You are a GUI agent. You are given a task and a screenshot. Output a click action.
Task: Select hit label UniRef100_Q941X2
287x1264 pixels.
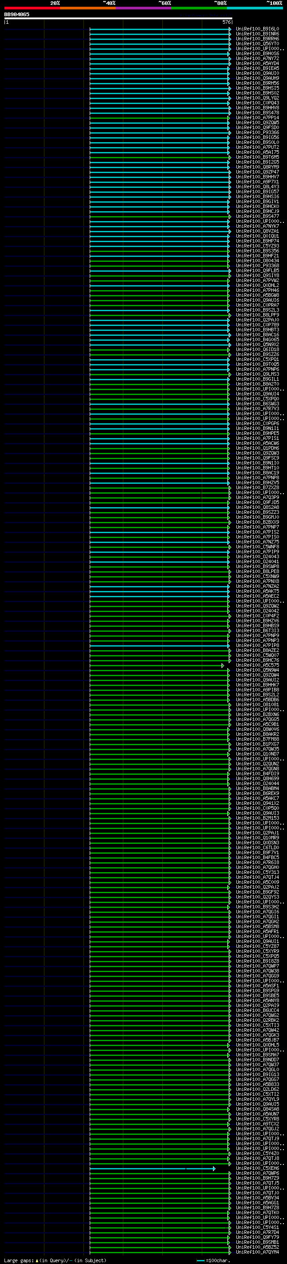point(257,803)
